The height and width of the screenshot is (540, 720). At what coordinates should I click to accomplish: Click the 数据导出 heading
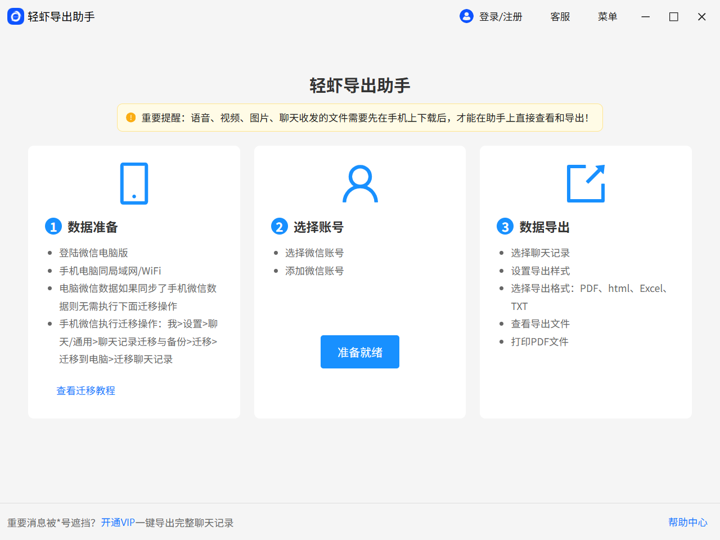[544, 227]
